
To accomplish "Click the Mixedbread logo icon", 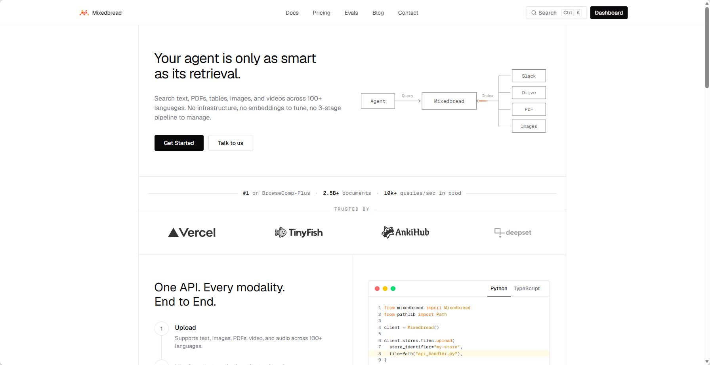I will click(x=84, y=13).
